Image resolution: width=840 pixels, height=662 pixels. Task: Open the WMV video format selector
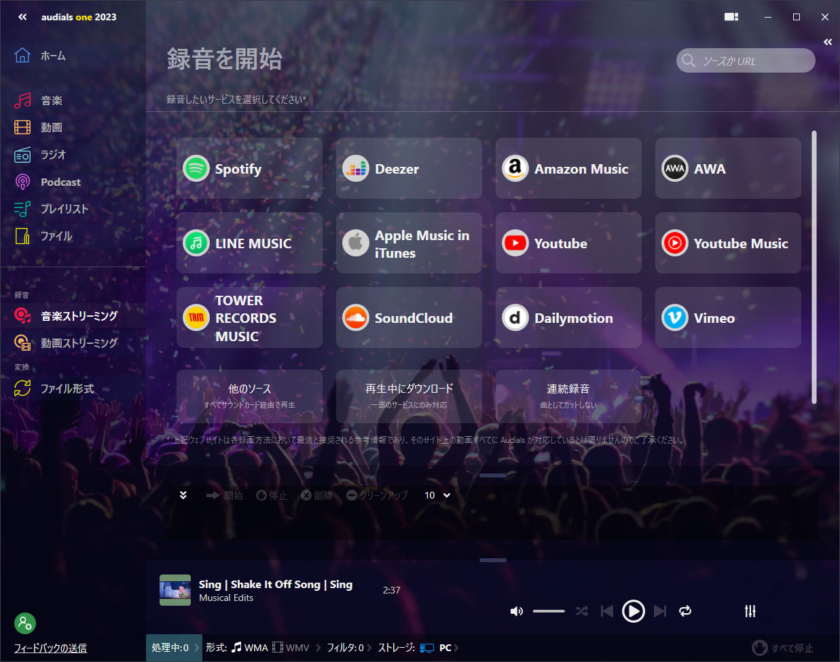tap(291, 648)
